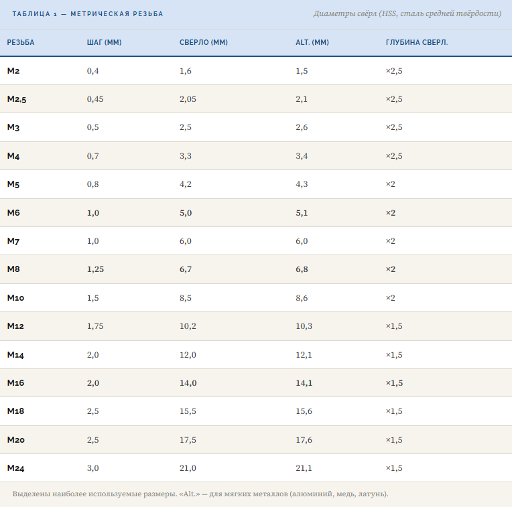Click drill size 21,0 for M24
The width and height of the screenshot is (512, 507).
point(188,468)
